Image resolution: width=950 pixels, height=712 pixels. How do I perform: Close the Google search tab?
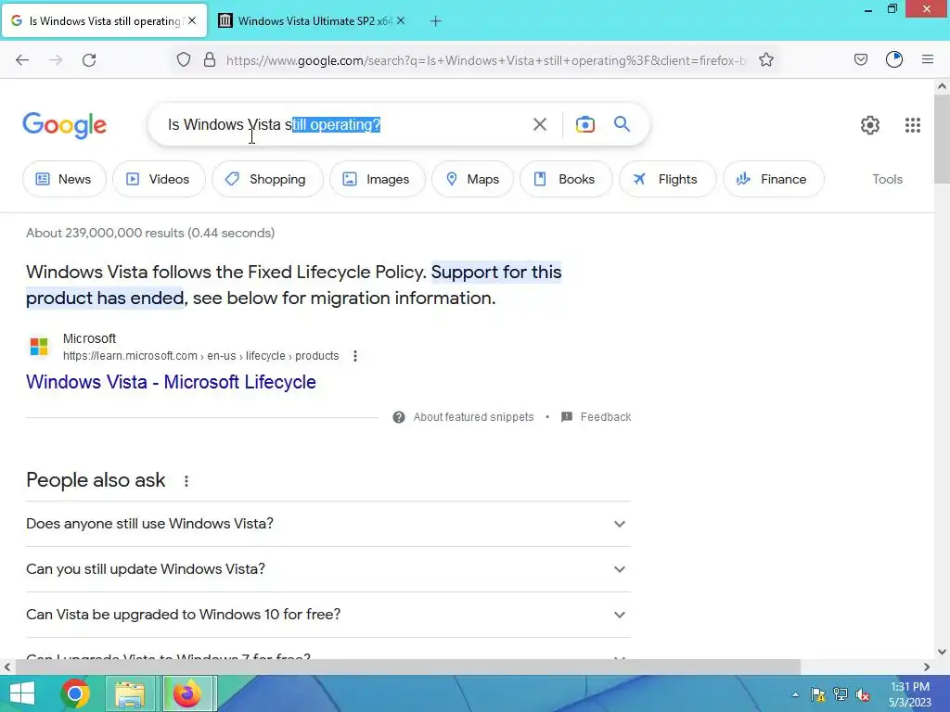click(192, 20)
